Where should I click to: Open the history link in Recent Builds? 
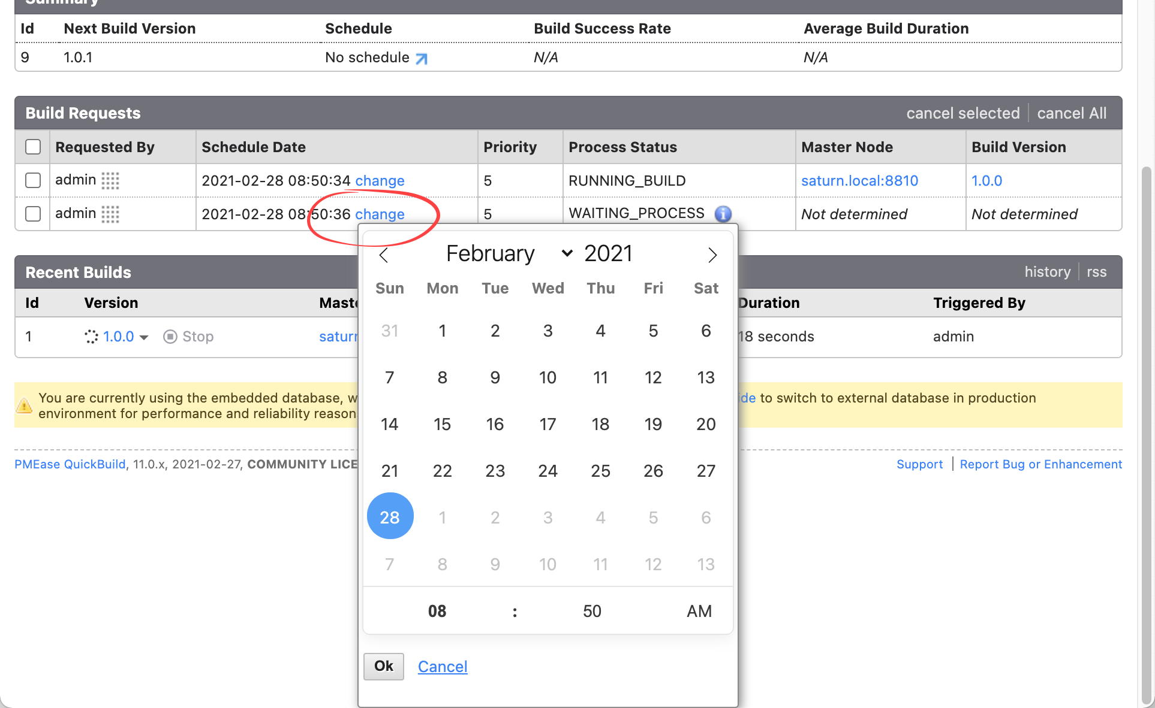(x=1047, y=272)
